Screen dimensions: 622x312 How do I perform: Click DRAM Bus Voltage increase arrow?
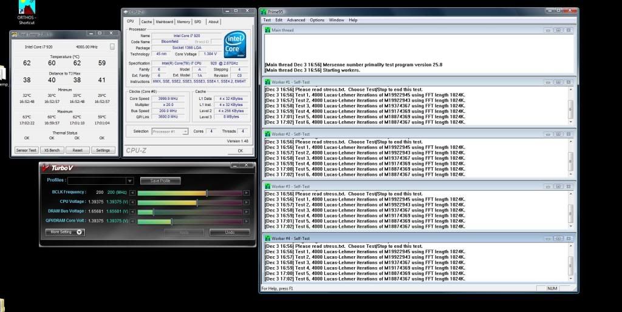pos(247,212)
